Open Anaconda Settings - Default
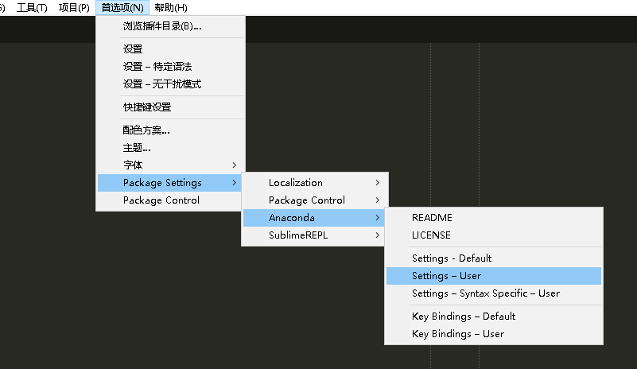637x369 pixels. click(452, 258)
